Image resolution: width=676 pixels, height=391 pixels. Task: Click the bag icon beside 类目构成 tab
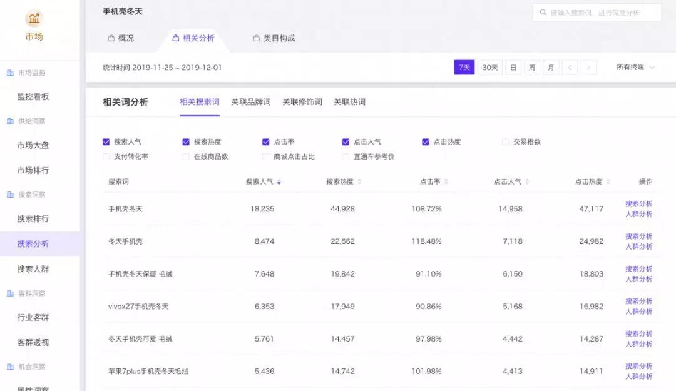coord(256,38)
